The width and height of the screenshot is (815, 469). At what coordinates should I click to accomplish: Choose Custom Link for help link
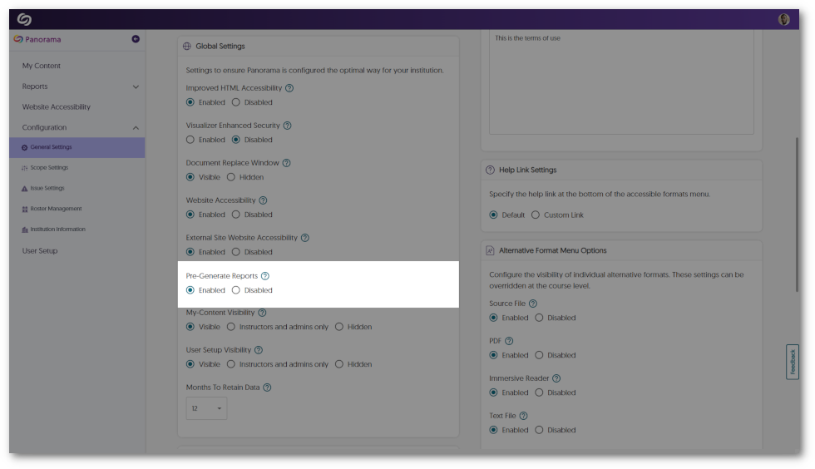click(x=536, y=215)
